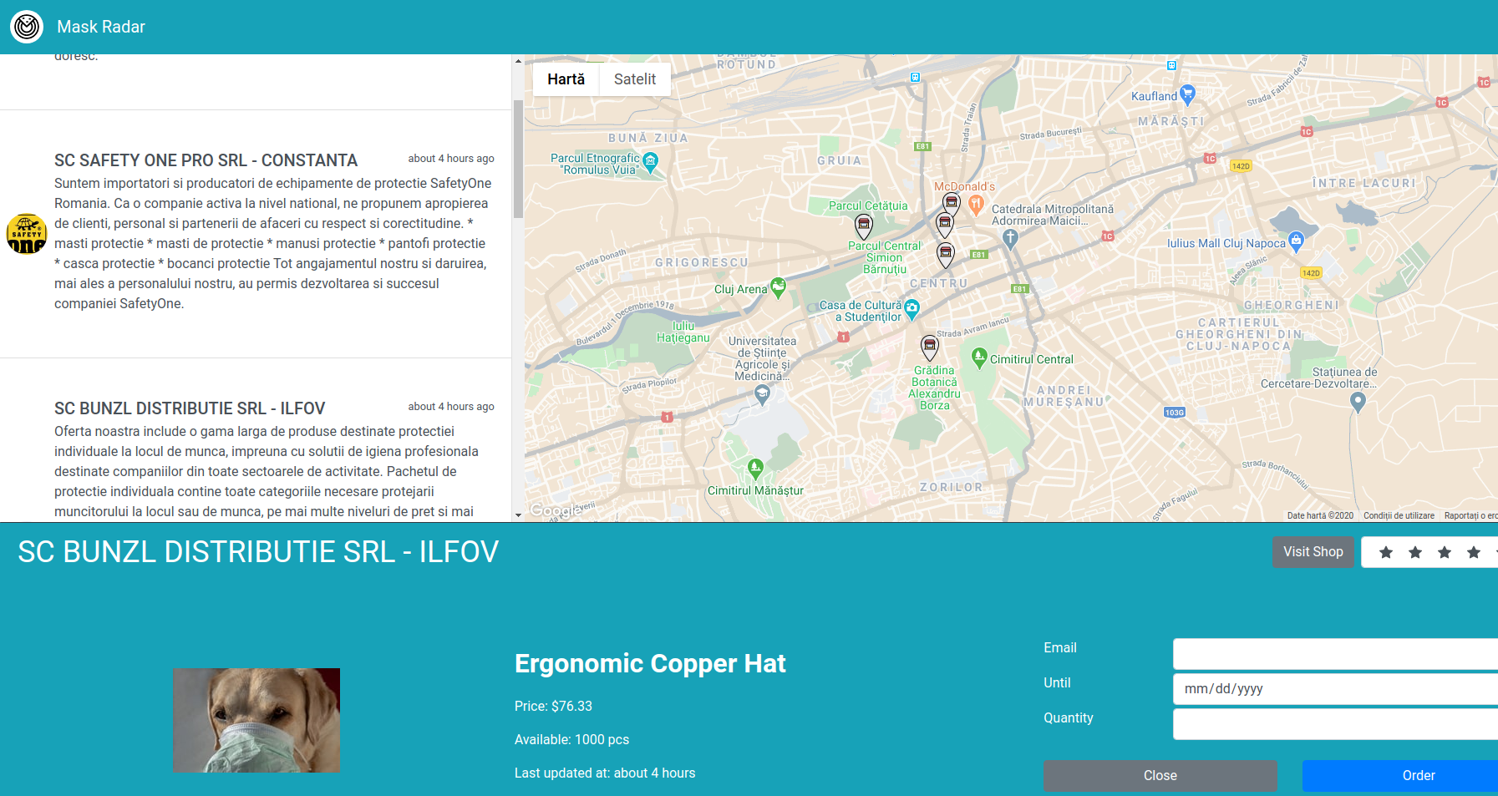Rate shop with the third star
The height and width of the screenshot is (796, 1498).
tap(1445, 552)
